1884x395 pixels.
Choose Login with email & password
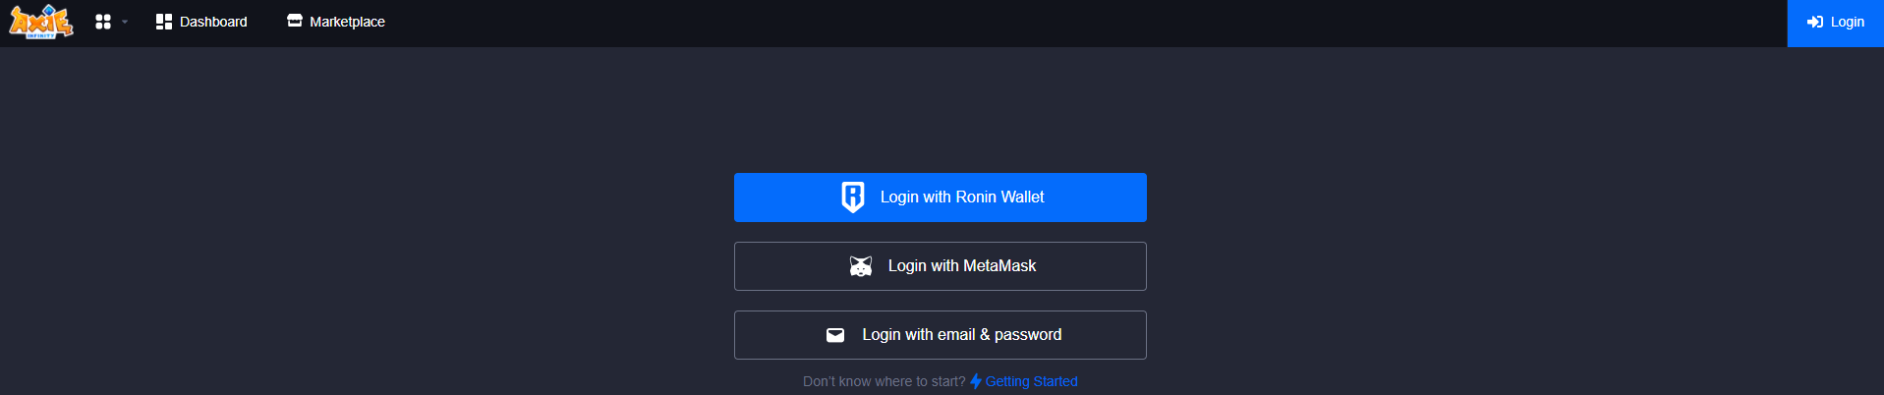962,335
